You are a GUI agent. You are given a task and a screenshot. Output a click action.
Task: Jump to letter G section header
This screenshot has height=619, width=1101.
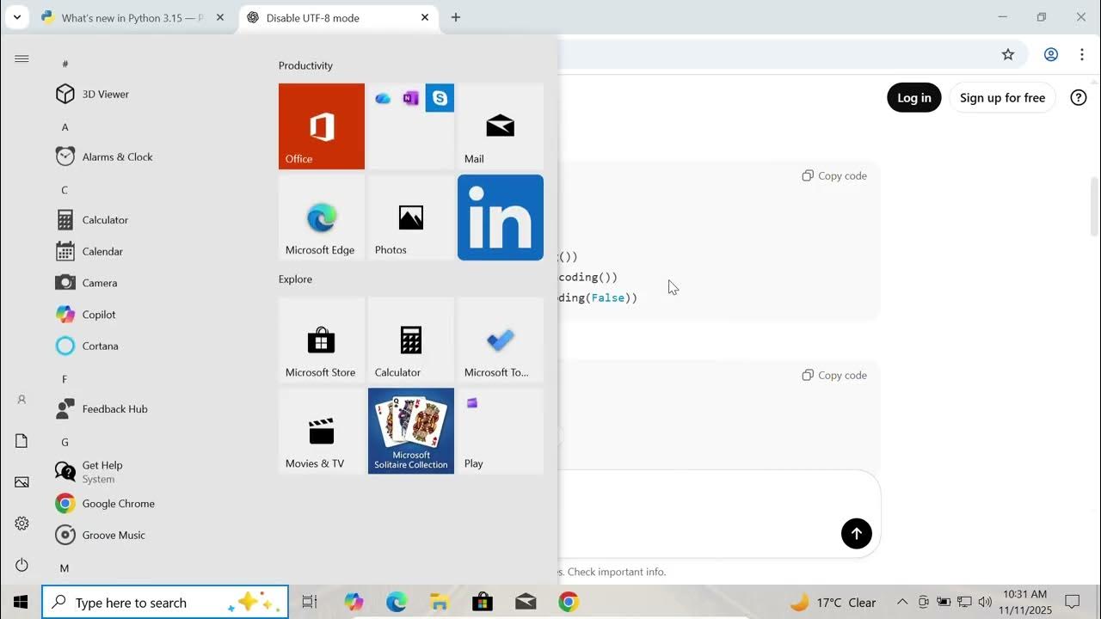[65, 442]
